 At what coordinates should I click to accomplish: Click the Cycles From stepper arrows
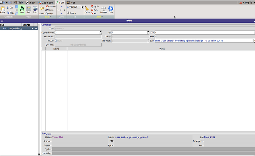pyautogui.click(x=101, y=33)
